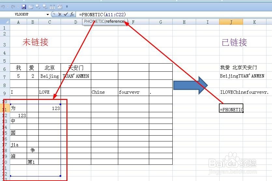Click inside the formula bar text =PHONETIC(A11:C22)

pyautogui.click(x=102, y=15)
